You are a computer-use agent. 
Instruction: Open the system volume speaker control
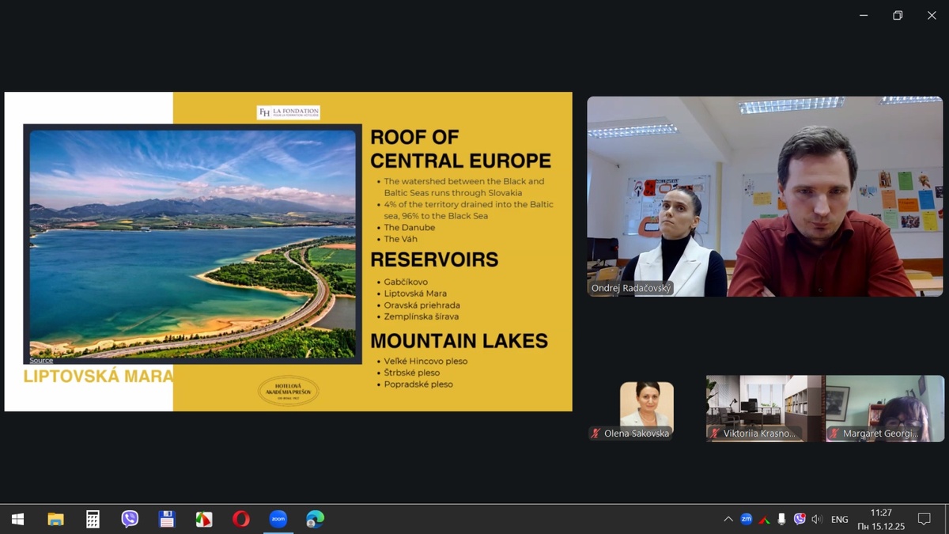[x=817, y=519]
